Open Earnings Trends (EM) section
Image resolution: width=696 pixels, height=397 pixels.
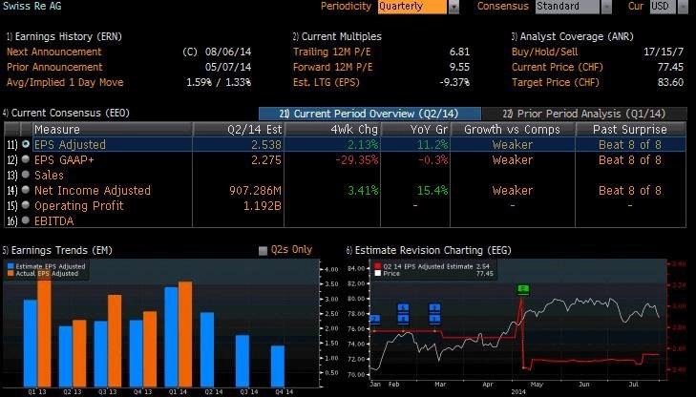(x=57, y=250)
